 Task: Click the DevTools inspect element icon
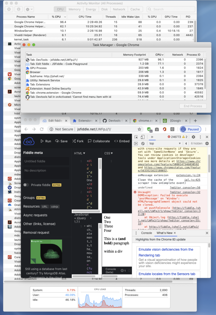pos(136,137)
